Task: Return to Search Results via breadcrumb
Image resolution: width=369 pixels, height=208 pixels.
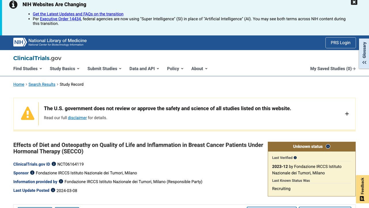Action: tap(42, 84)
